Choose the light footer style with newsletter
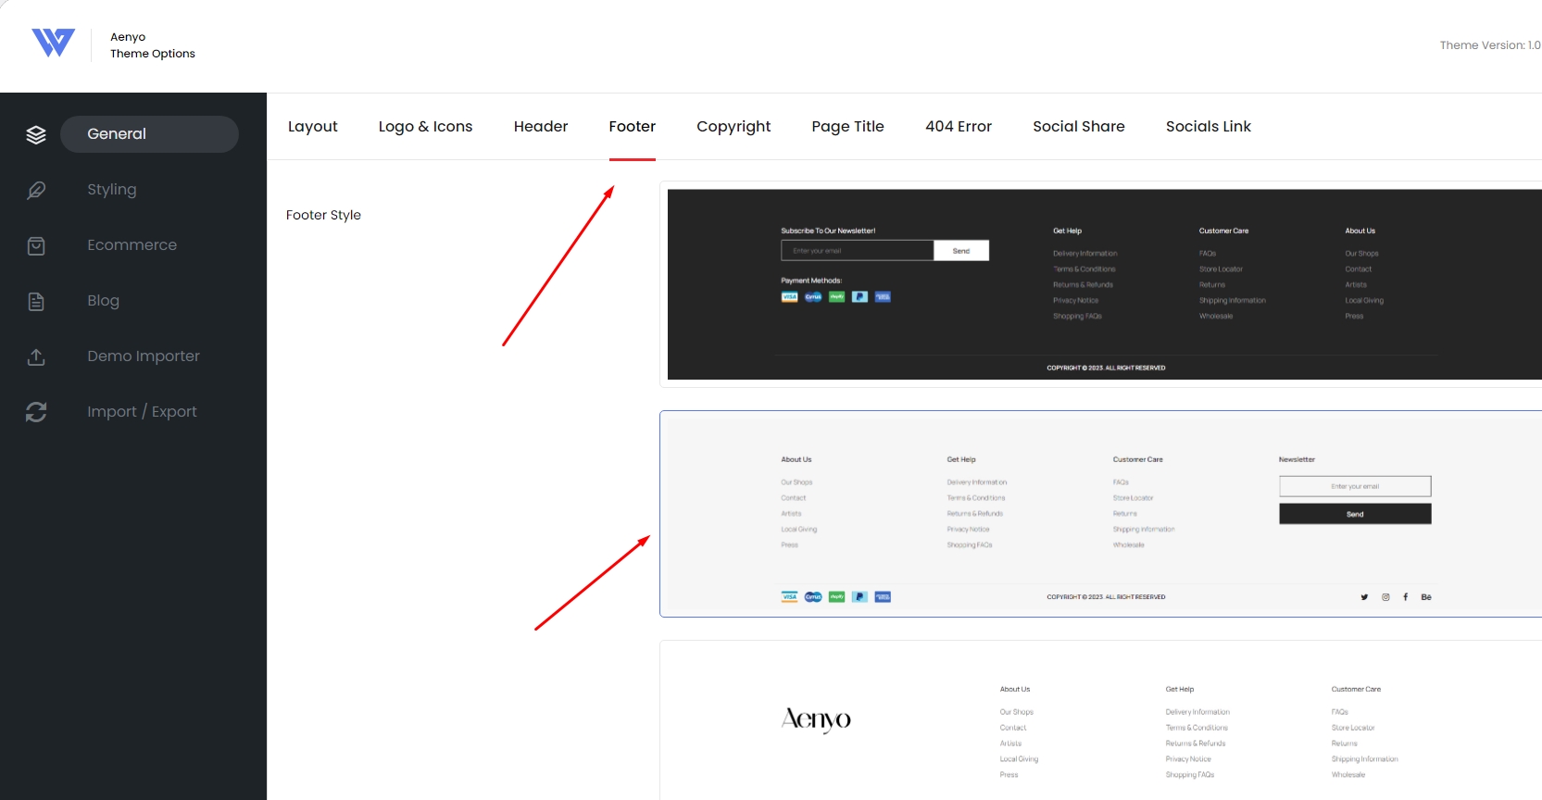Viewport: 1542px width, 800px height. tap(1104, 514)
